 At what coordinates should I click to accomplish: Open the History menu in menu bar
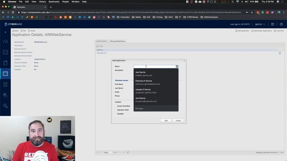(x=42, y=2)
